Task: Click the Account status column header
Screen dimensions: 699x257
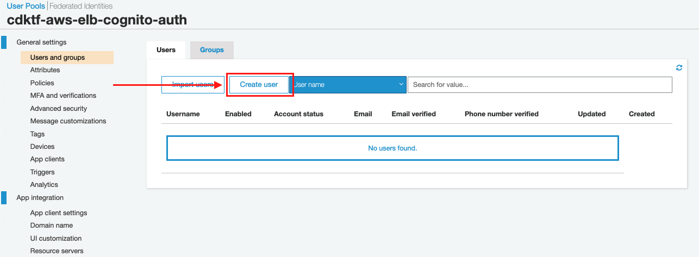Action: pos(298,114)
